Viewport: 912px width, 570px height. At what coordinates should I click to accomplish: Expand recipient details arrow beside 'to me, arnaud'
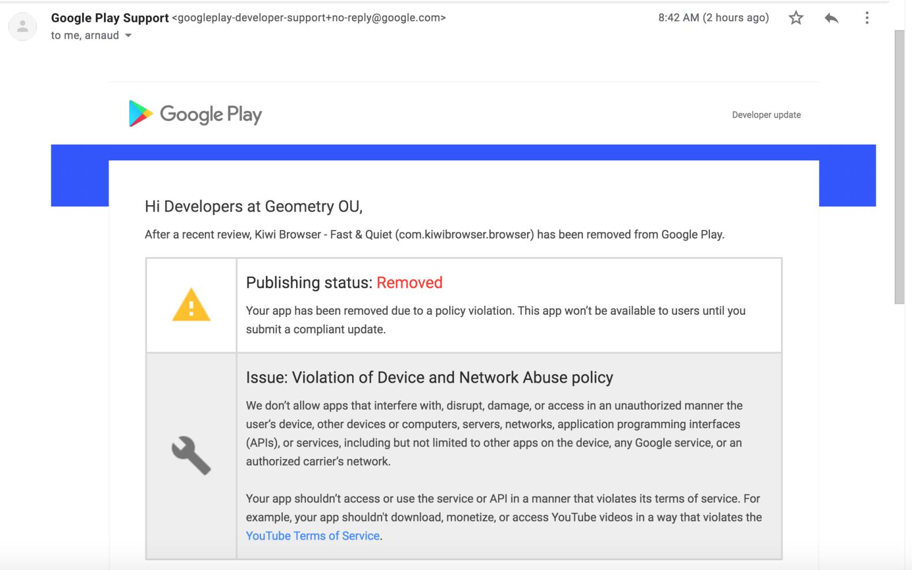click(128, 36)
